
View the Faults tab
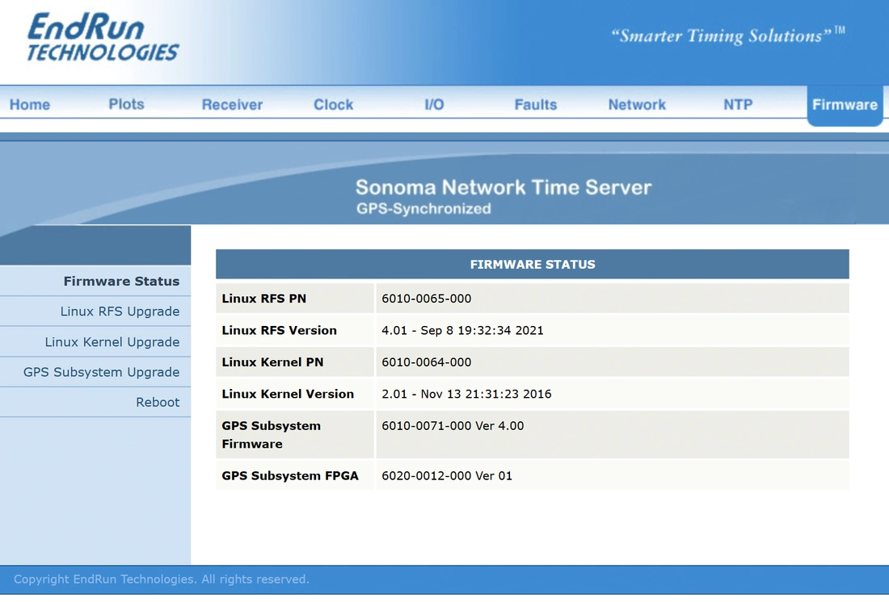click(536, 105)
